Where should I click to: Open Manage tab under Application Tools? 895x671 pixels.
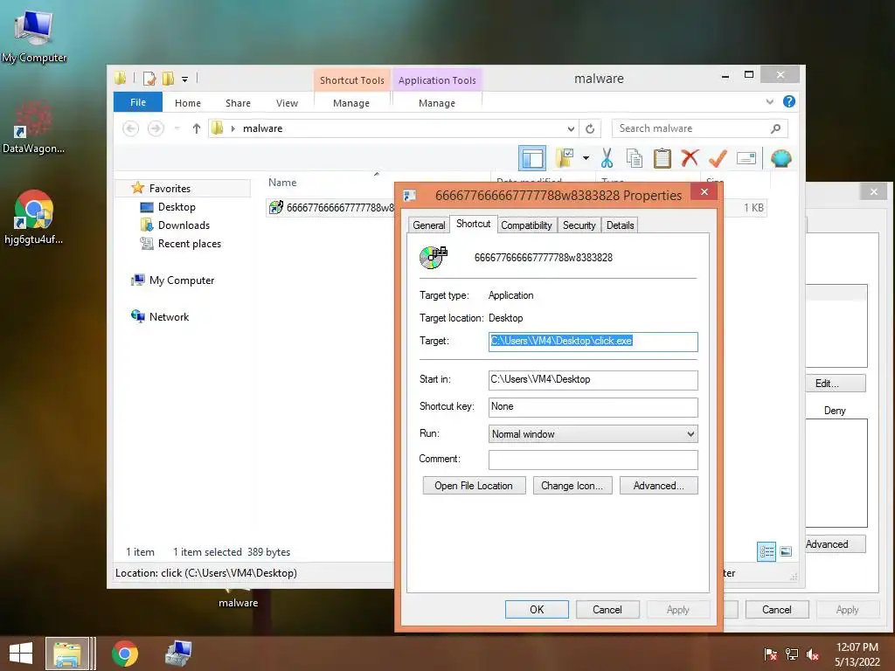437,103
